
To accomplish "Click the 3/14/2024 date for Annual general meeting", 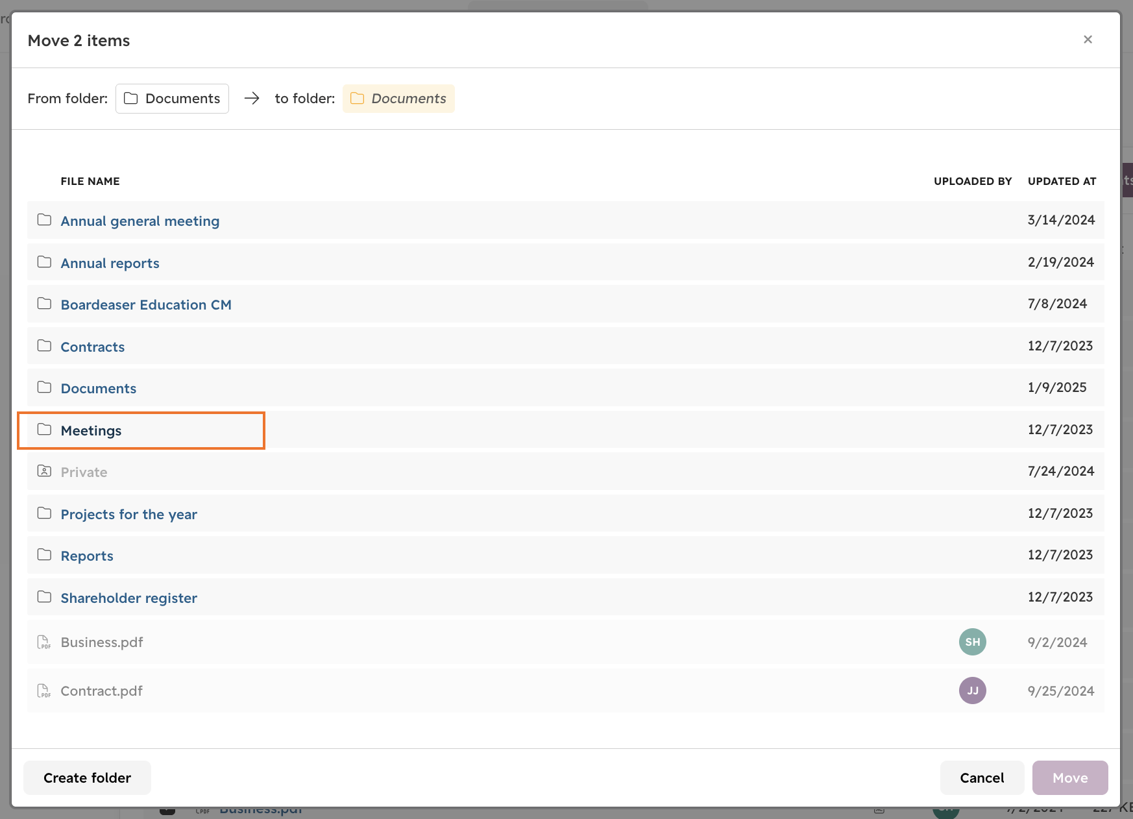I will (1061, 220).
